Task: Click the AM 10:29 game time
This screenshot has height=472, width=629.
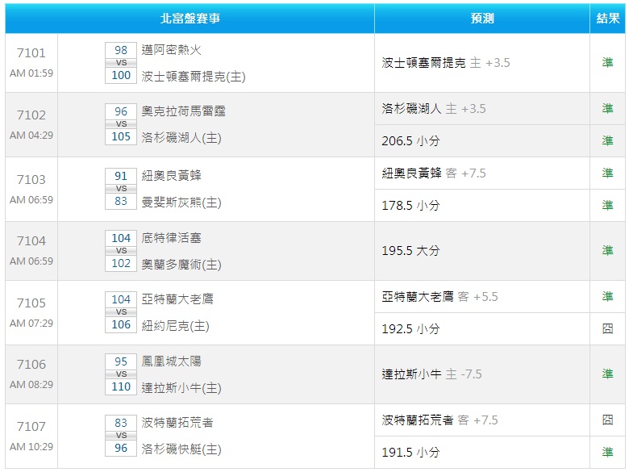Action: coord(31,447)
